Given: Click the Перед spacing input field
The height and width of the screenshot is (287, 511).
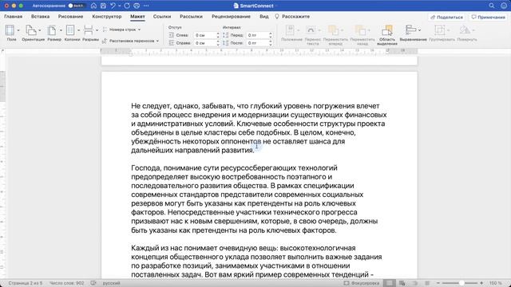Looking at the screenshot, I should tap(257, 35).
